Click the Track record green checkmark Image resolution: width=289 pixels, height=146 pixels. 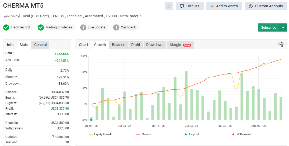pyautogui.click(x=6, y=27)
